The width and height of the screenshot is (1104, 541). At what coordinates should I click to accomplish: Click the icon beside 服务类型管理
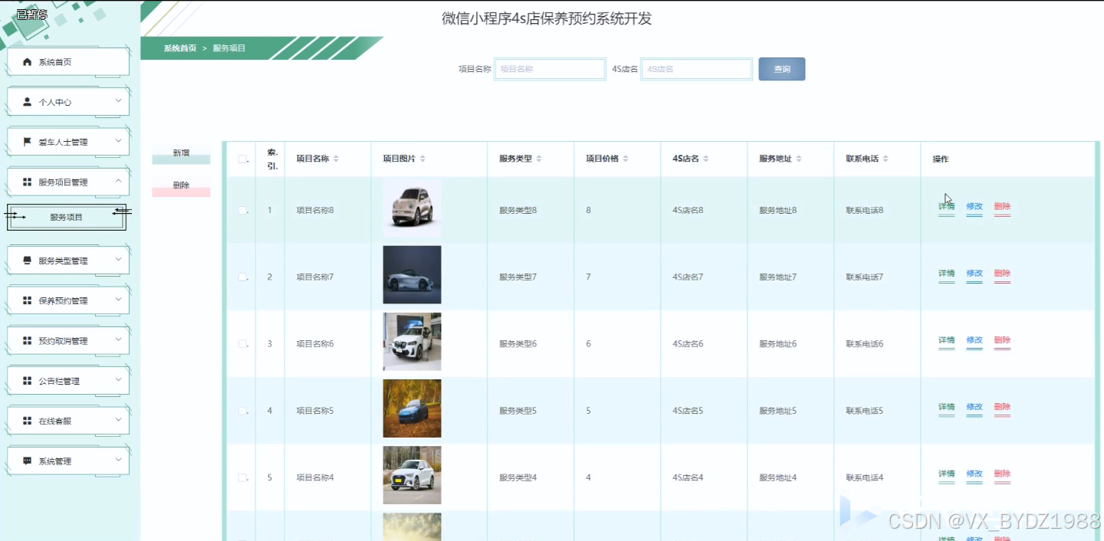point(28,261)
